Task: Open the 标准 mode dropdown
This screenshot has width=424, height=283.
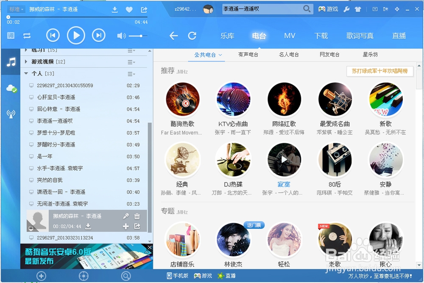Action: coord(16,9)
